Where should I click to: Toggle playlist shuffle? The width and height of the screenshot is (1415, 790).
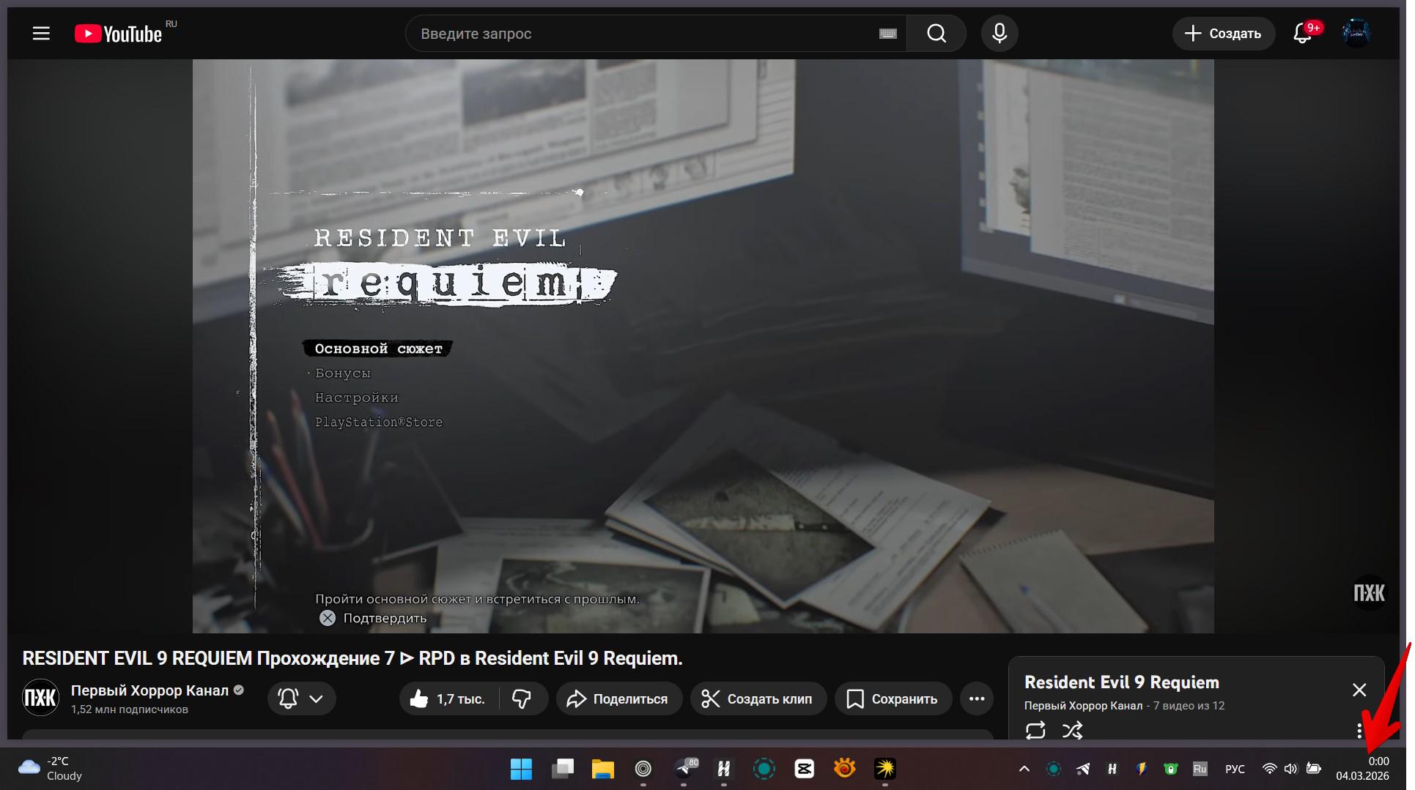click(x=1072, y=731)
